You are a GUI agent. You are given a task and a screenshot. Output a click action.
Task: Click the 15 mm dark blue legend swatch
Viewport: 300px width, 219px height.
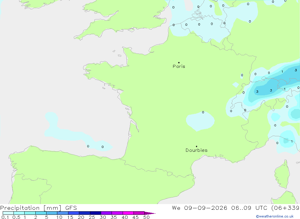tap(73, 213)
